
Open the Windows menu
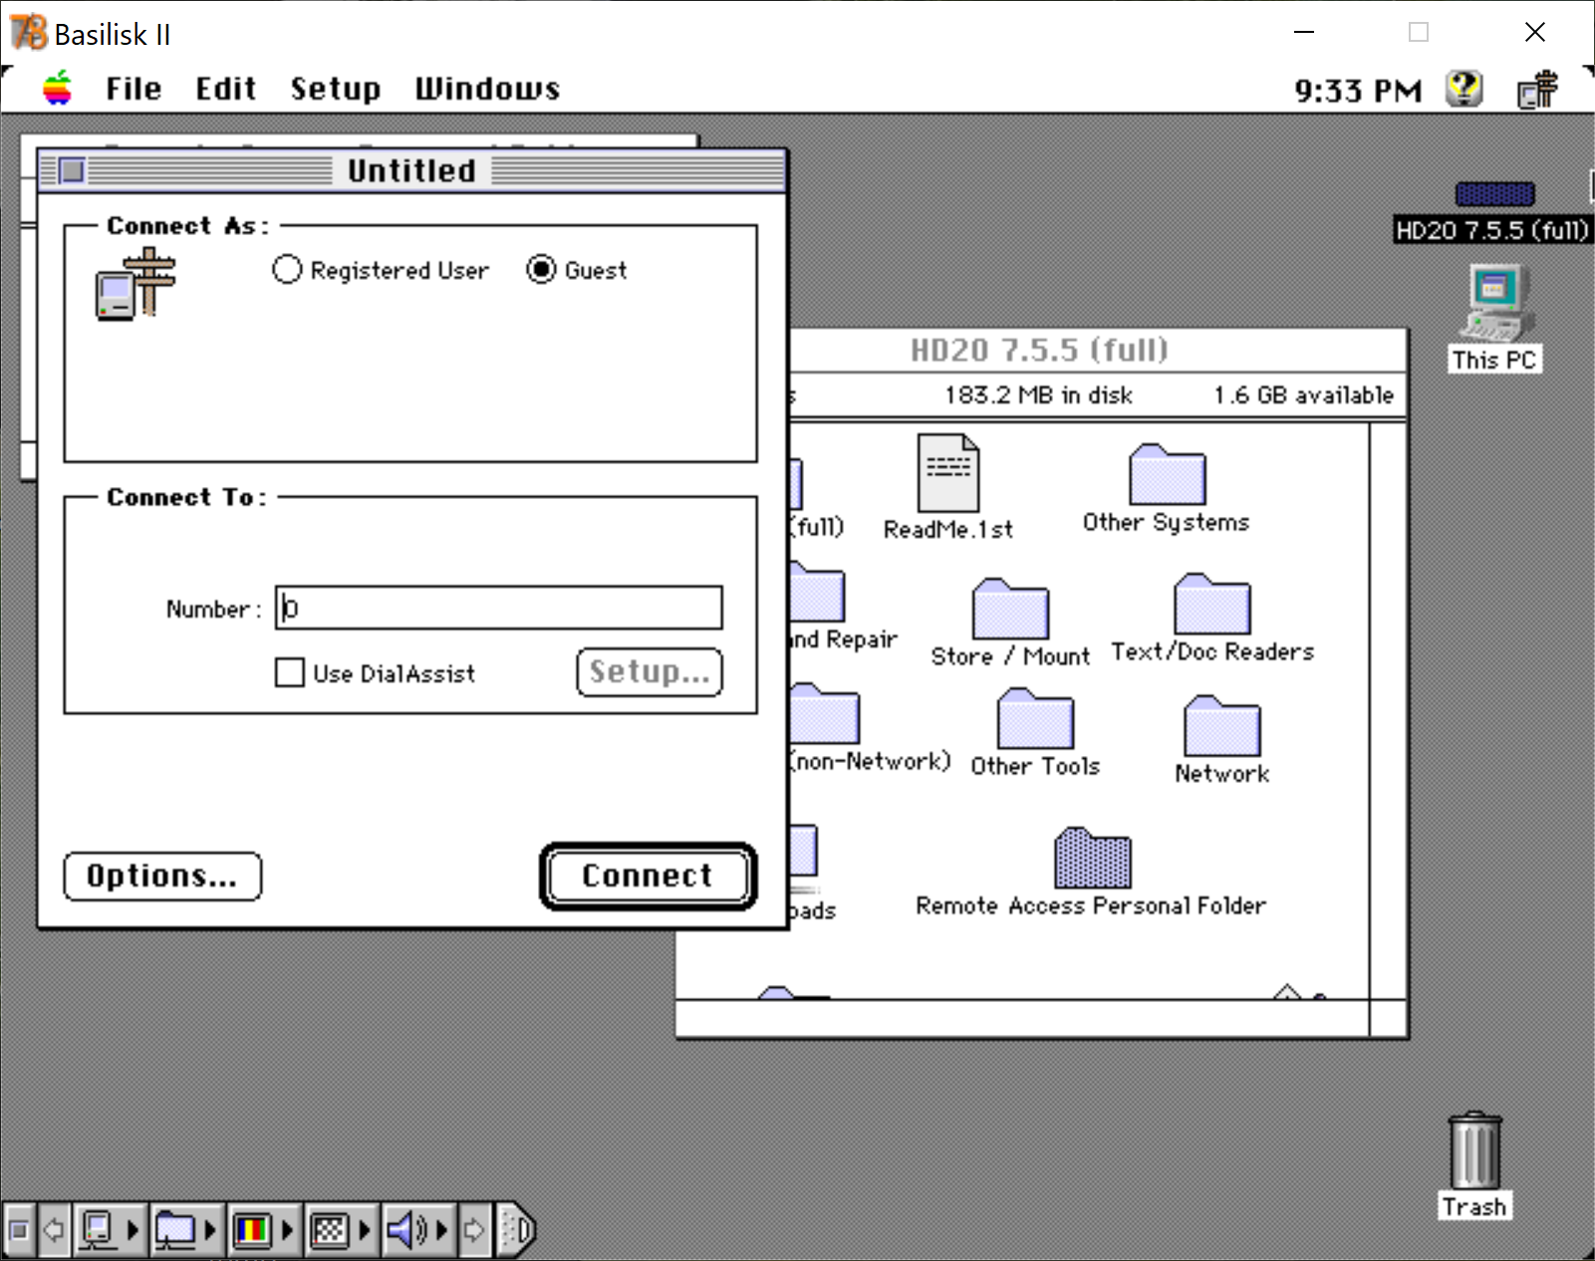coord(487,89)
